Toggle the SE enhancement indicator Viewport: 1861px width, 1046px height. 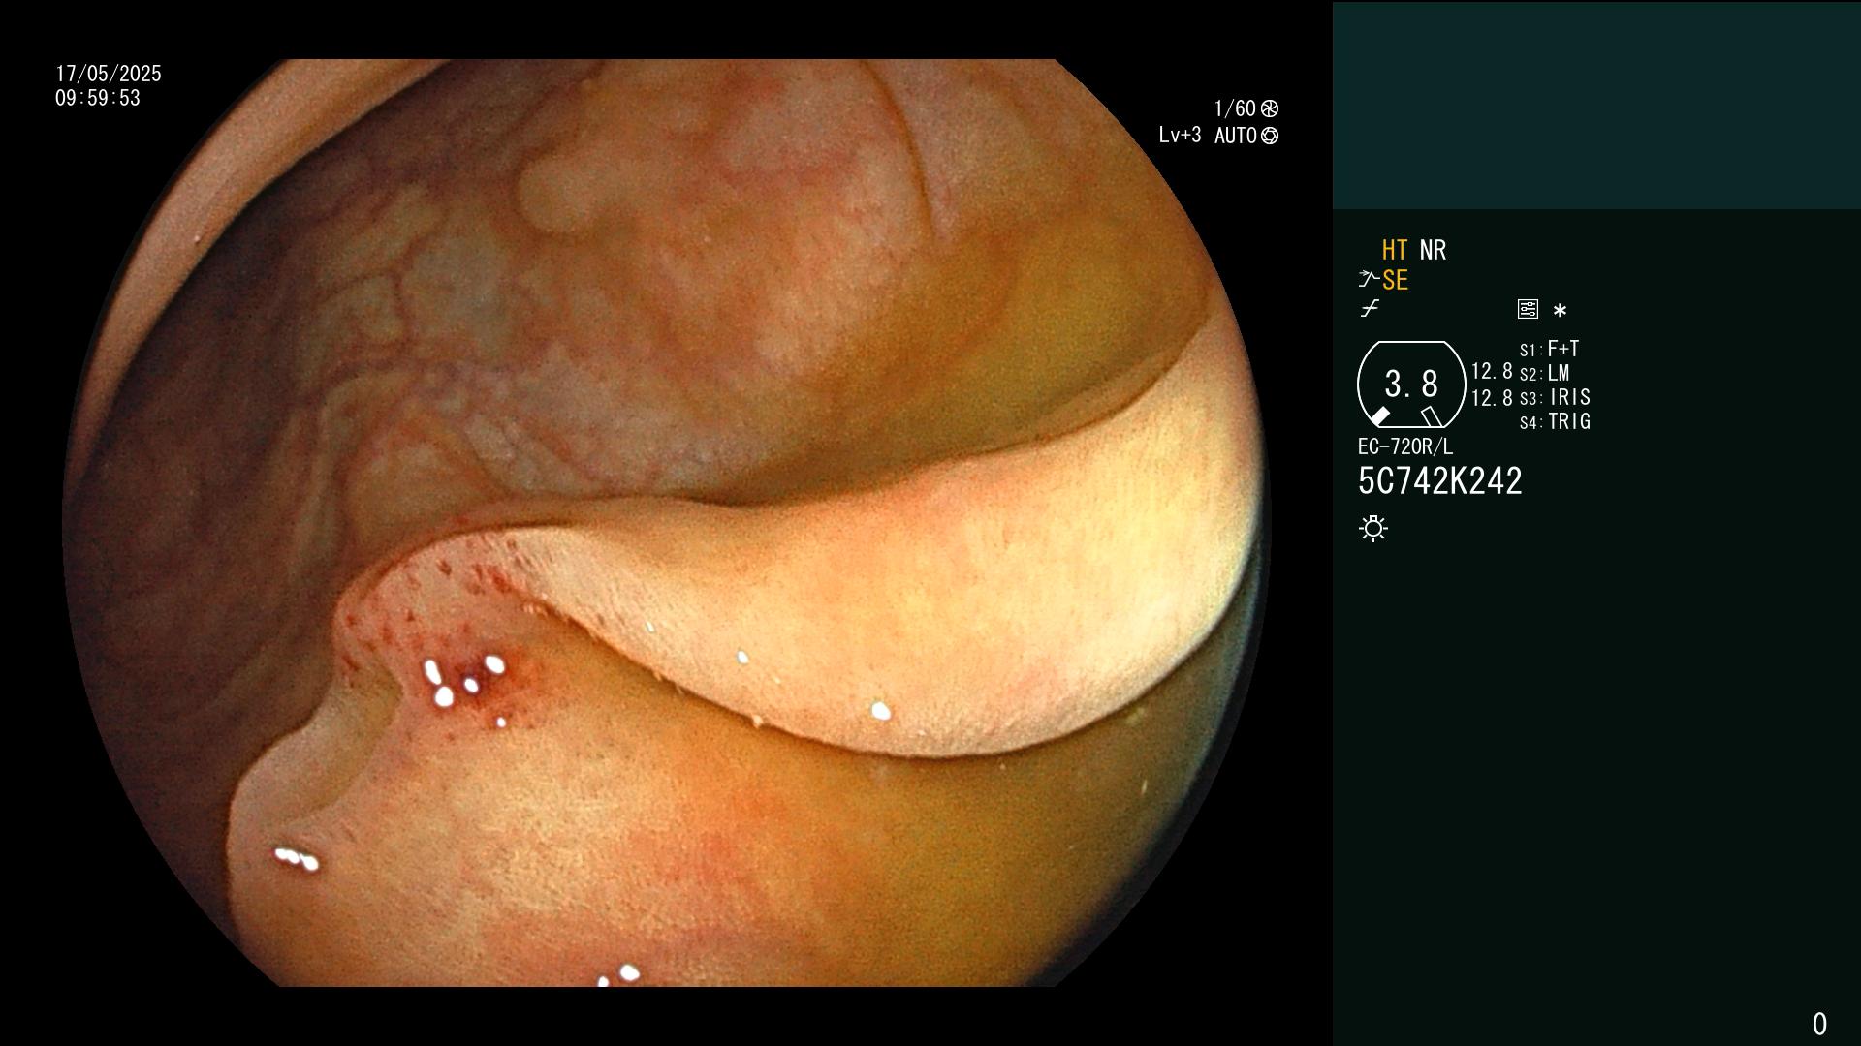click(1395, 280)
